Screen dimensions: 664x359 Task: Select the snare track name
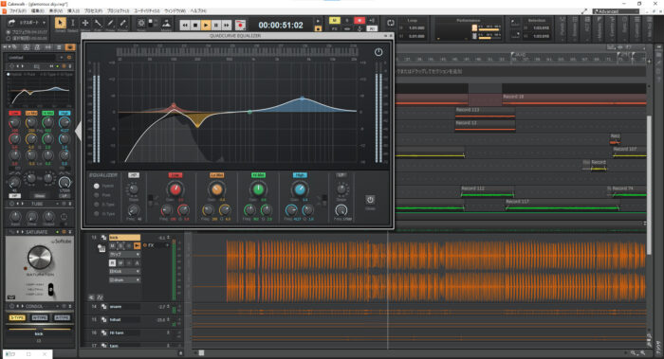124,307
